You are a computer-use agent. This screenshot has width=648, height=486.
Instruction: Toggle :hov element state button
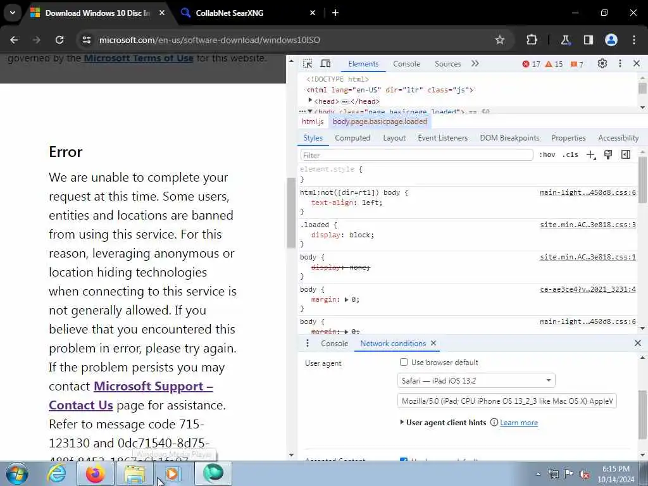coord(547,154)
